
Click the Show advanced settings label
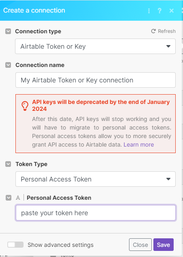(60, 245)
